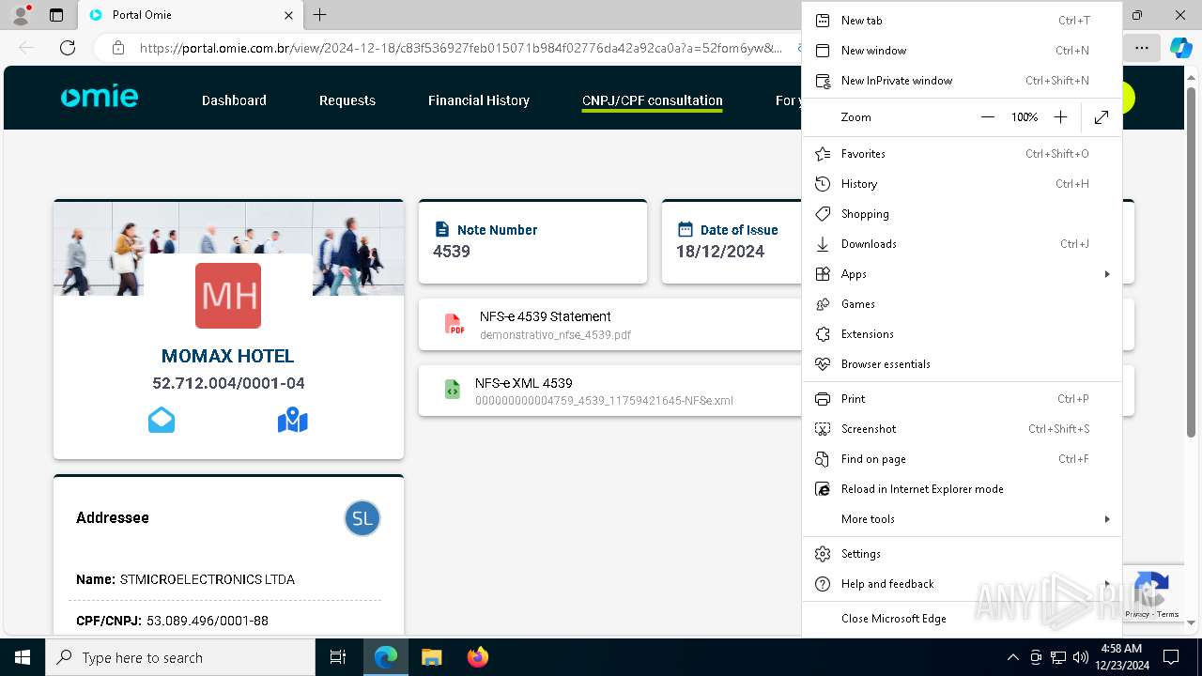Select CNPJ/CPF consultation tab
The height and width of the screenshot is (676, 1202).
pos(653,100)
